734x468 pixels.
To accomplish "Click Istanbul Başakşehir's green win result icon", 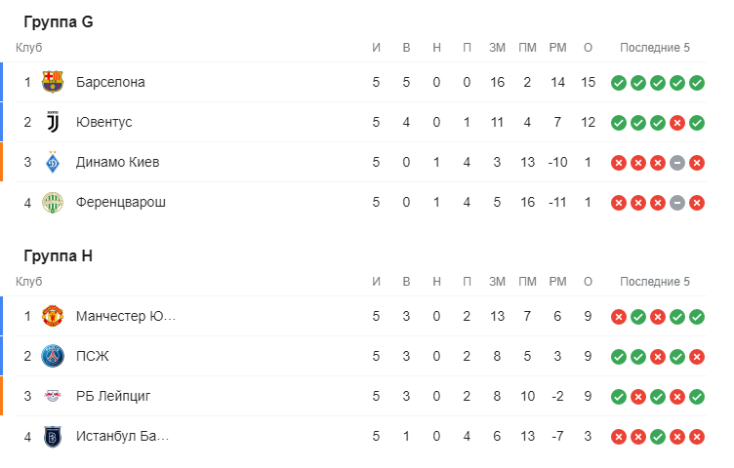I will tap(657, 437).
